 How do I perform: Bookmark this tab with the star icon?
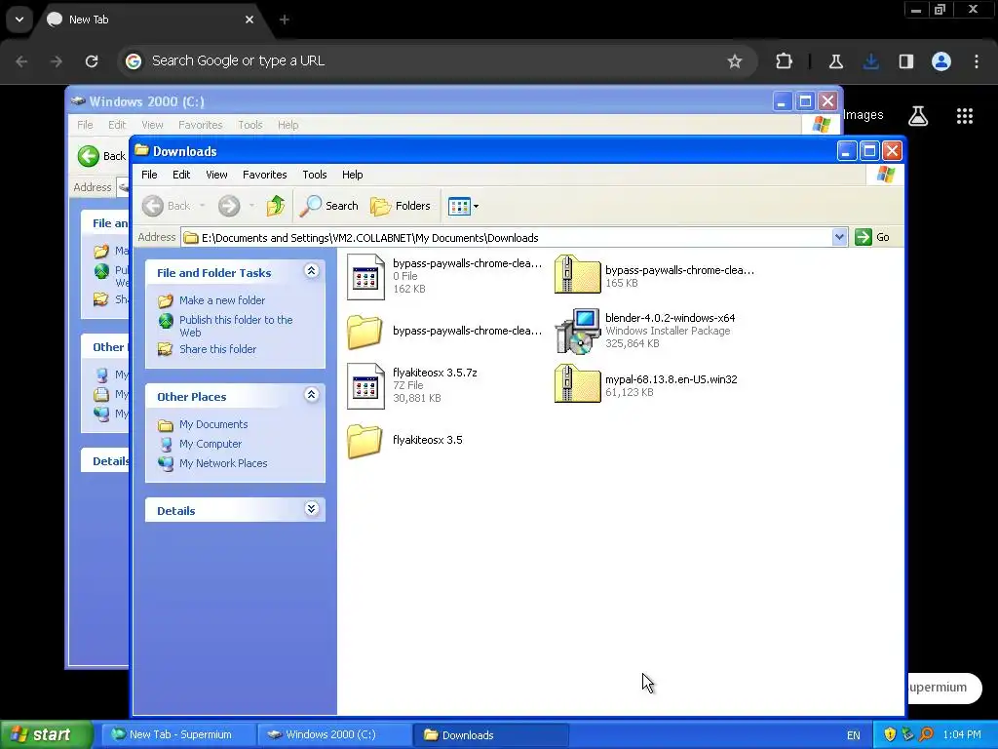coord(735,61)
